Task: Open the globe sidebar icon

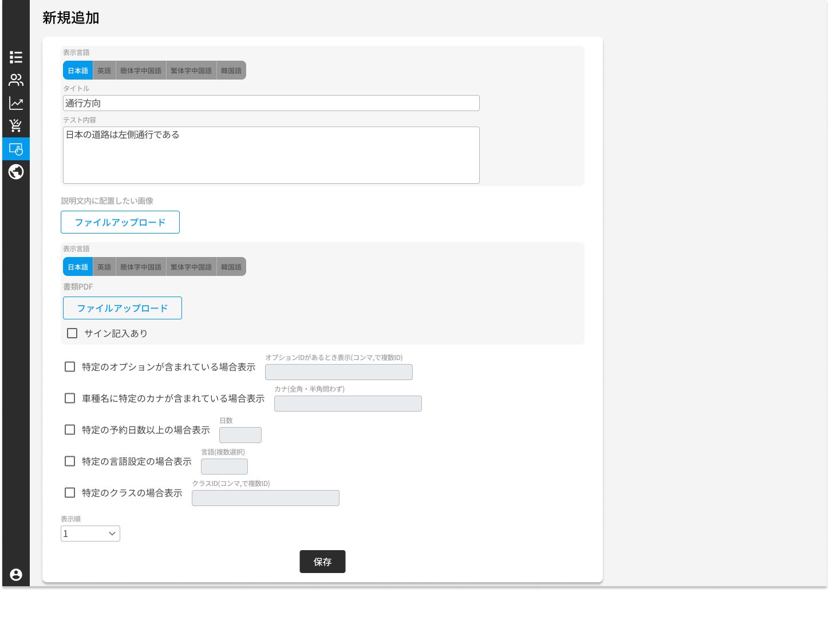Action: 16,172
